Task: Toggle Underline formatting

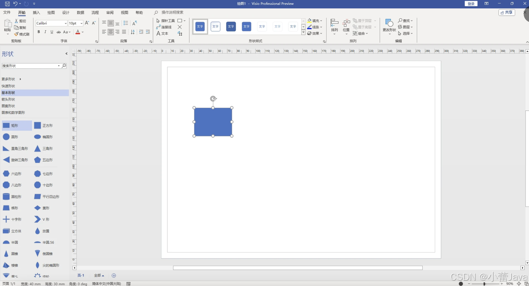Action: coord(52,32)
